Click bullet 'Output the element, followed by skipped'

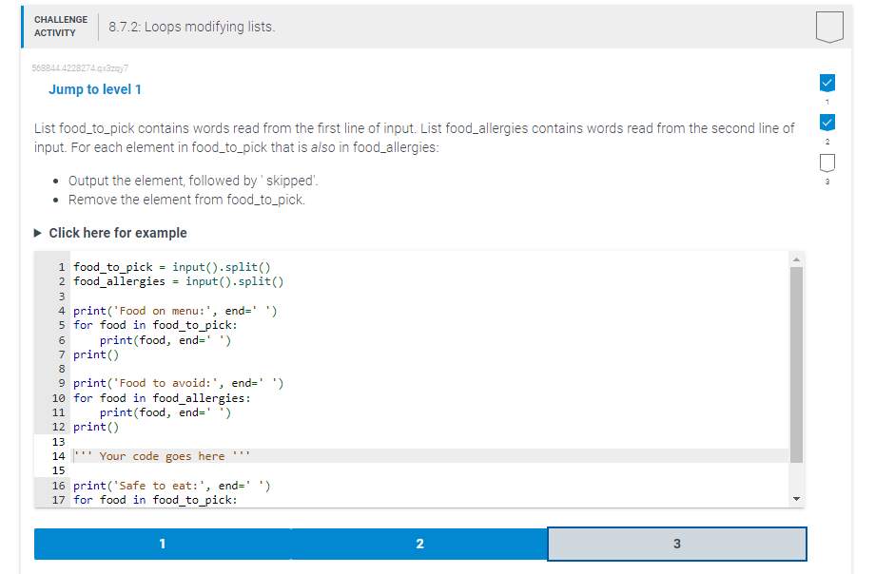coord(193,181)
